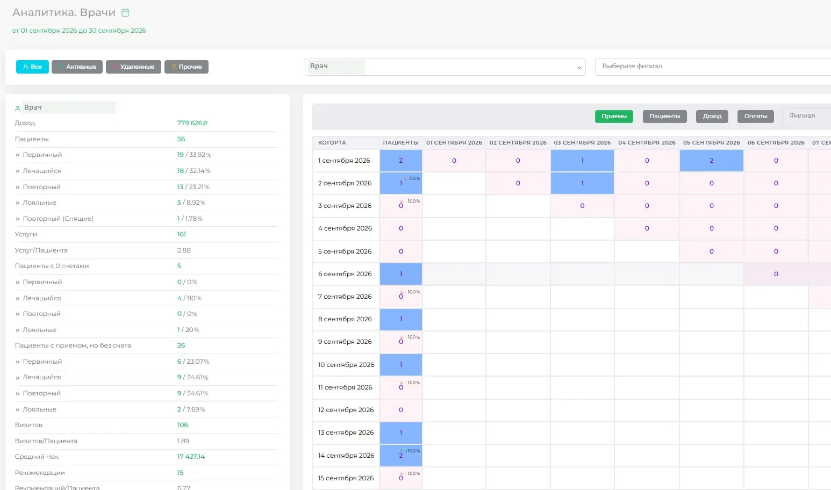Click the income value '779 626₽'
831x490 pixels.
click(x=192, y=123)
